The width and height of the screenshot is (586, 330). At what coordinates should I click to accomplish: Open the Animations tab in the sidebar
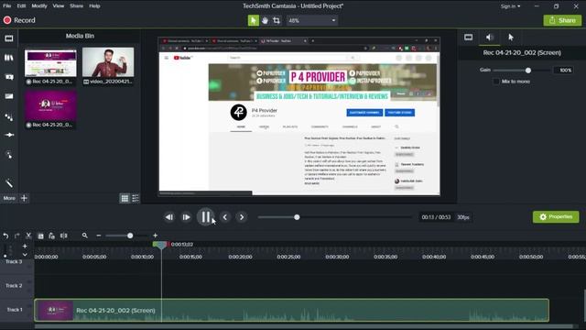(8, 135)
